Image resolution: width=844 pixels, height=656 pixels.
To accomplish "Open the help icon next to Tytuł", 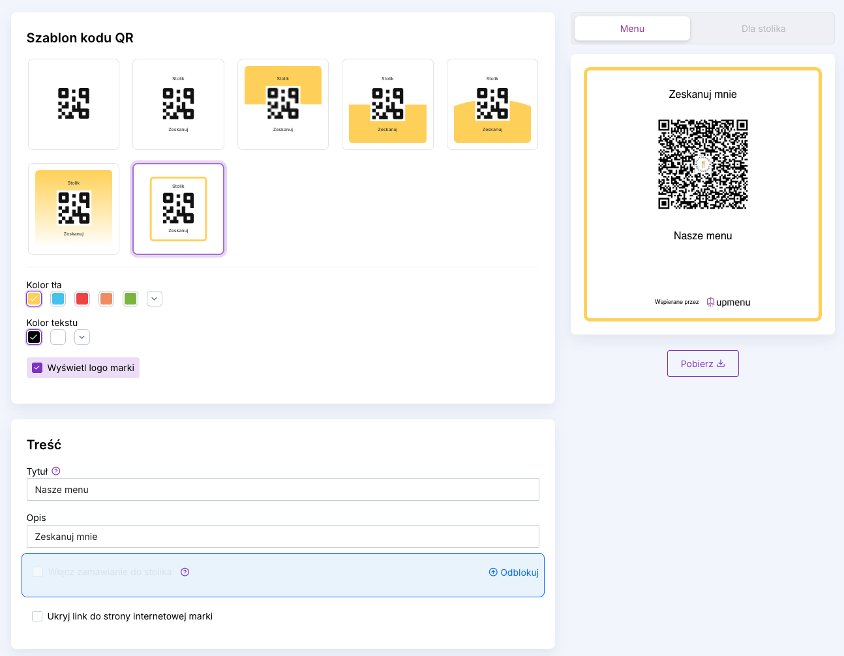I will (x=56, y=471).
